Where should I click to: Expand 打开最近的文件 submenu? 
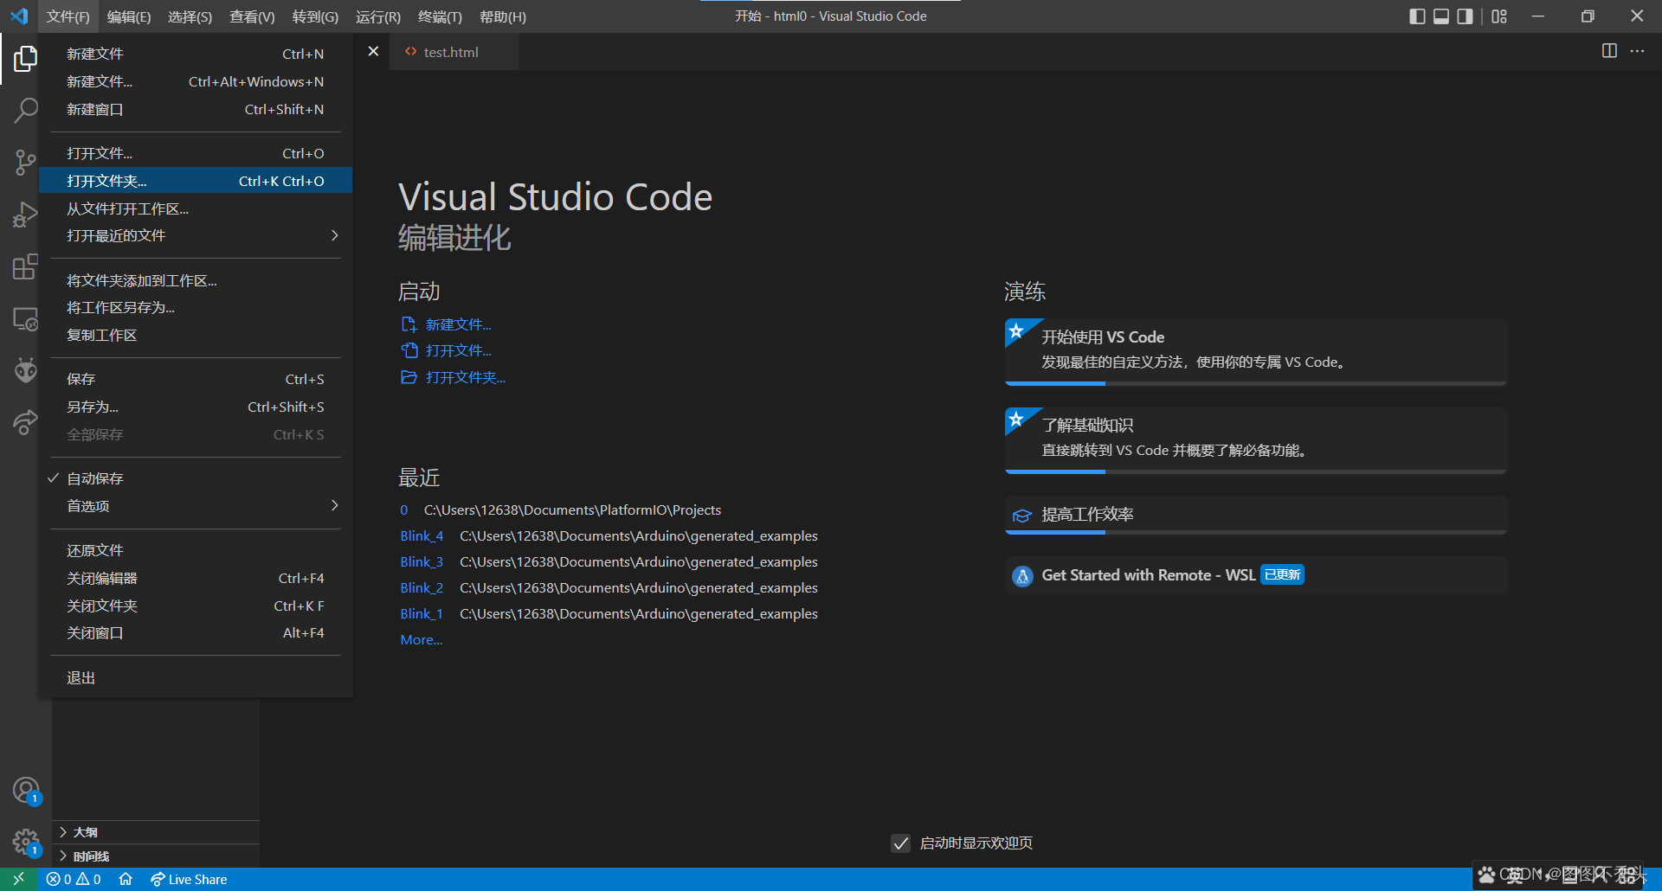196,235
